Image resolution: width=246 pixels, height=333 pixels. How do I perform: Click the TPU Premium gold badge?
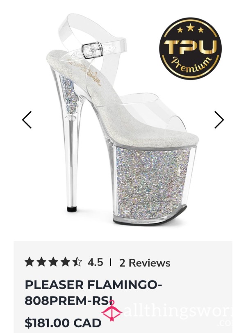coord(190,48)
